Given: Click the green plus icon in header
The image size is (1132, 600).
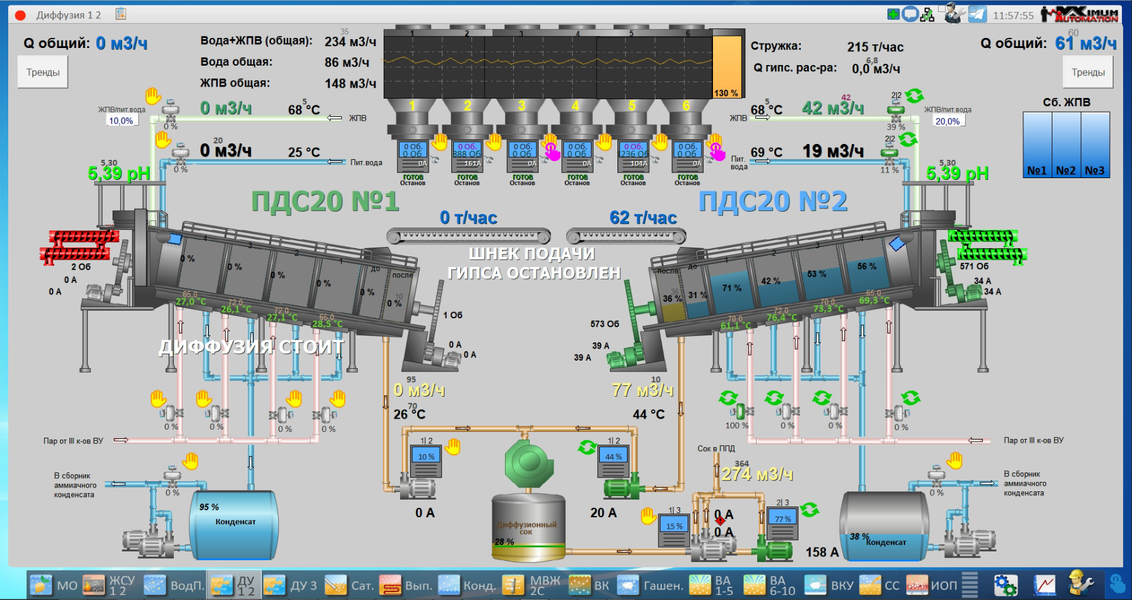Looking at the screenshot, I should [x=893, y=14].
